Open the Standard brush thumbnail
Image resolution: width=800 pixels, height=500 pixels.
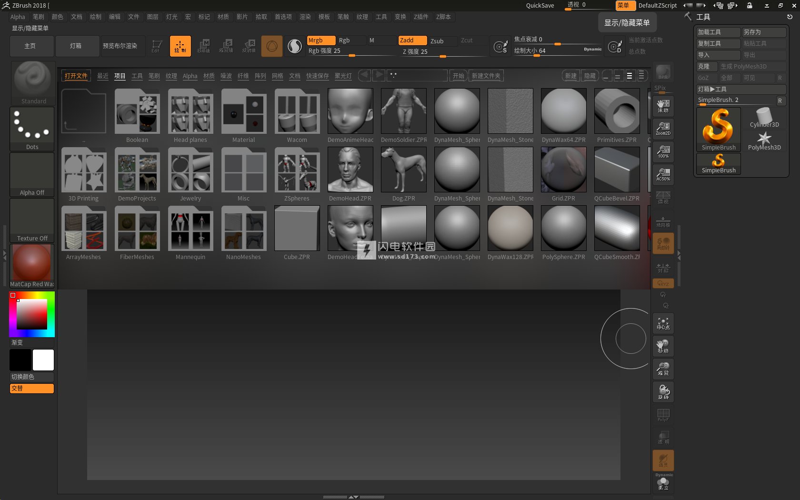coord(32,83)
